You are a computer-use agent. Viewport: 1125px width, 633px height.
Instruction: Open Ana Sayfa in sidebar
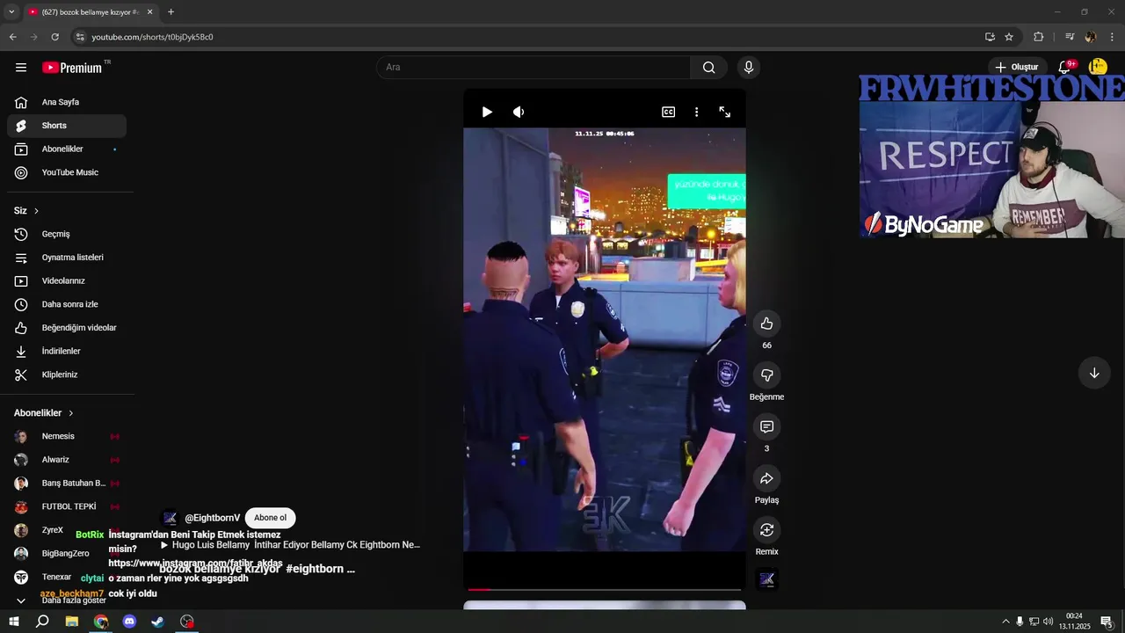(x=67, y=102)
